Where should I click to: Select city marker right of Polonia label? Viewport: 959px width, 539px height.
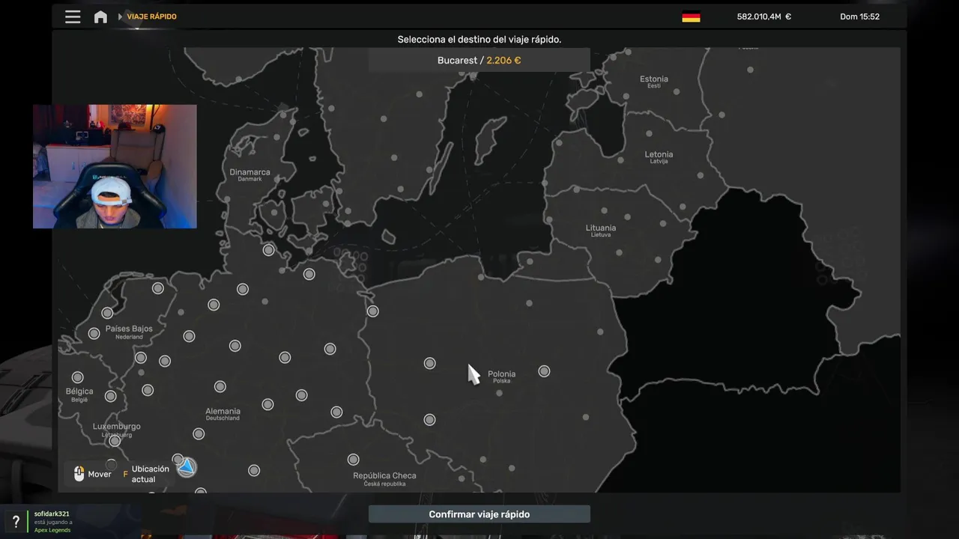coord(544,371)
